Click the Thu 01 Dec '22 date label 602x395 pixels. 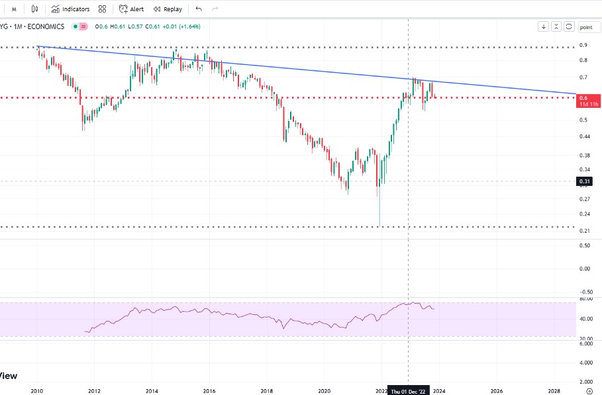coord(408,391)
